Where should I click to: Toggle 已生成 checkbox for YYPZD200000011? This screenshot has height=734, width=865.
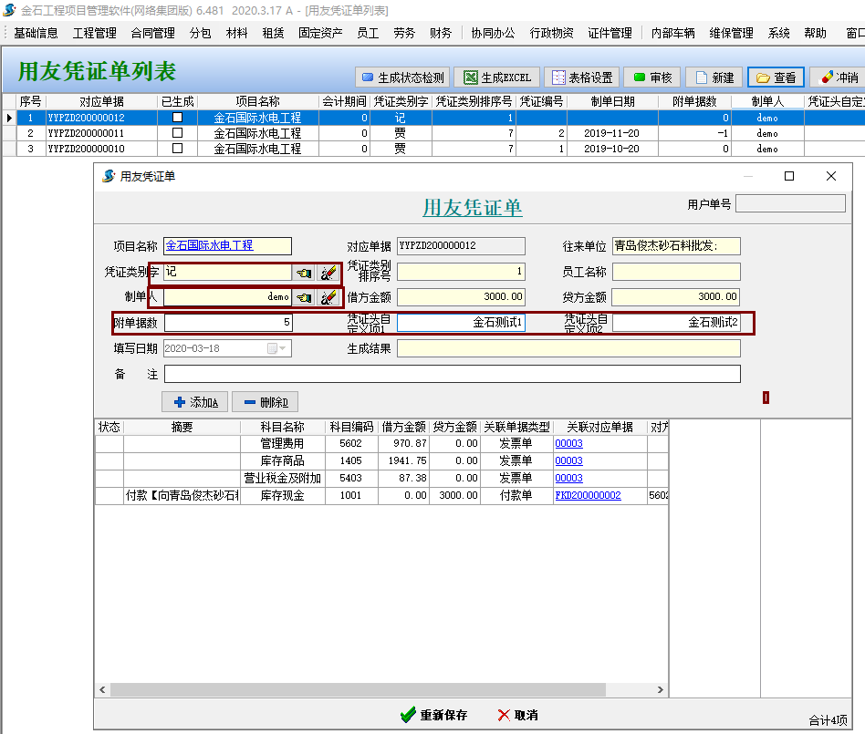click(x=177, y=133)
